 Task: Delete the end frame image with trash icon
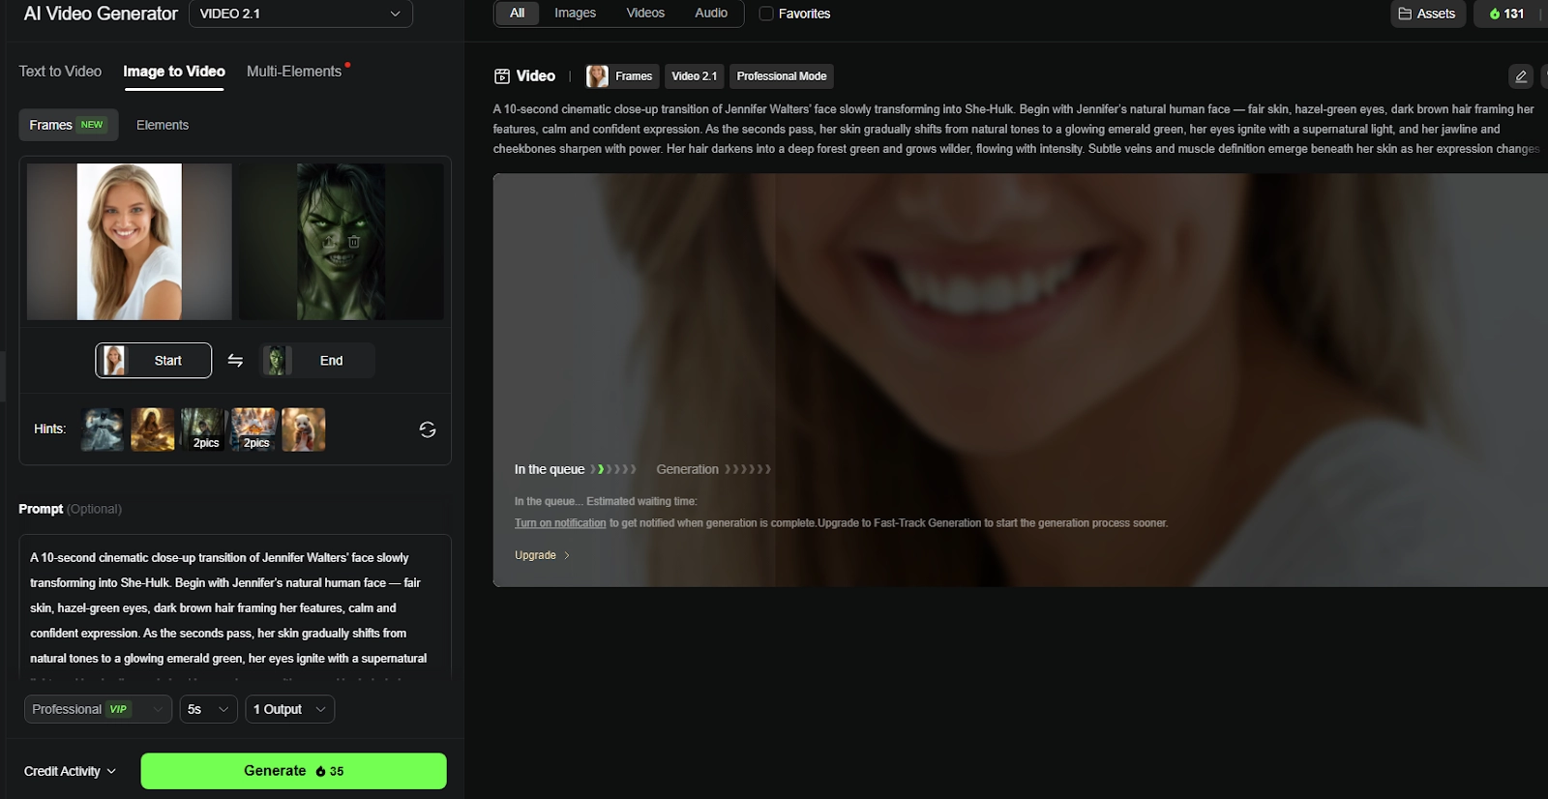tap(354, 242)
